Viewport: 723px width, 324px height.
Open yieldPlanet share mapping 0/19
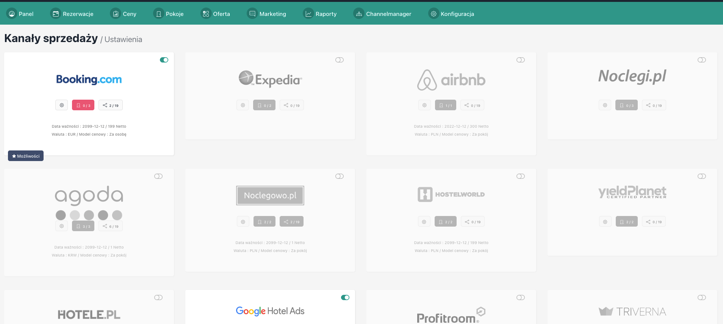(x=654, y=222)
